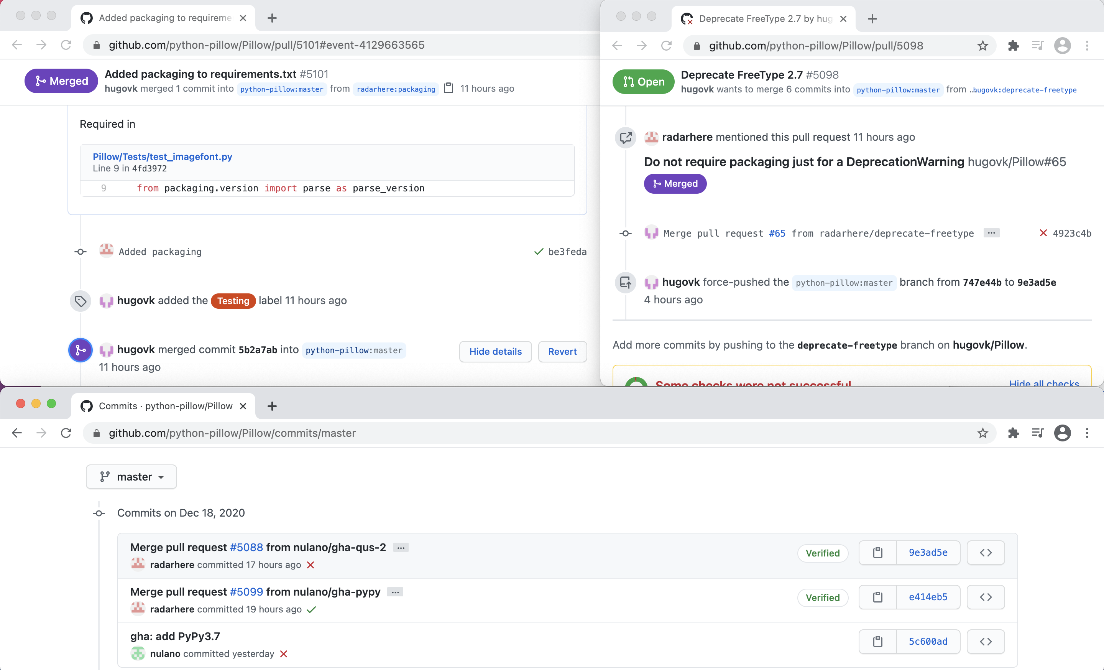Image resolution: width=1104 pixels, height=670 pixels.
Task: Open commit hash link e414eb5
Action: 928,597
